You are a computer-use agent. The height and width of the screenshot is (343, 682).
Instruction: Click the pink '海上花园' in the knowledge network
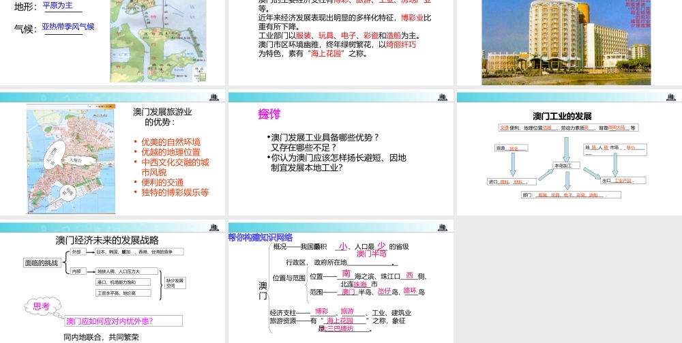340,320
